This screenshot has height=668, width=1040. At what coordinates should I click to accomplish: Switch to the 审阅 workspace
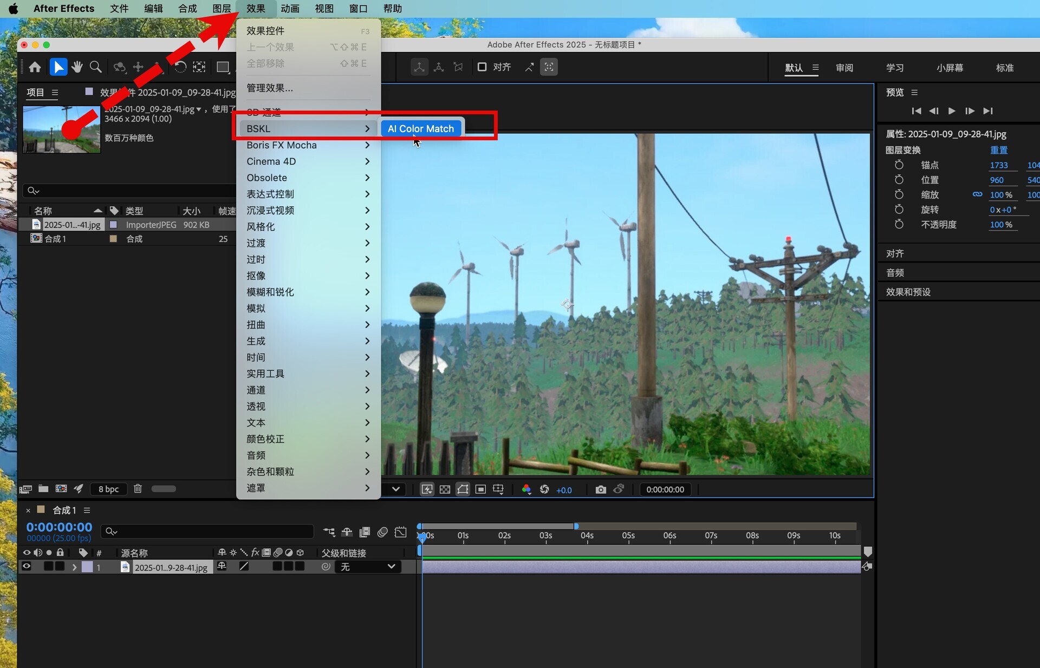tap(844, 68)
